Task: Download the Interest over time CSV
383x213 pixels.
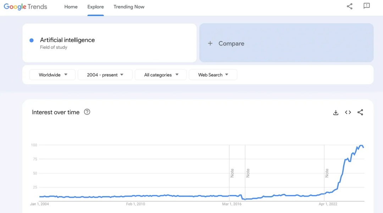Action: 336,112
